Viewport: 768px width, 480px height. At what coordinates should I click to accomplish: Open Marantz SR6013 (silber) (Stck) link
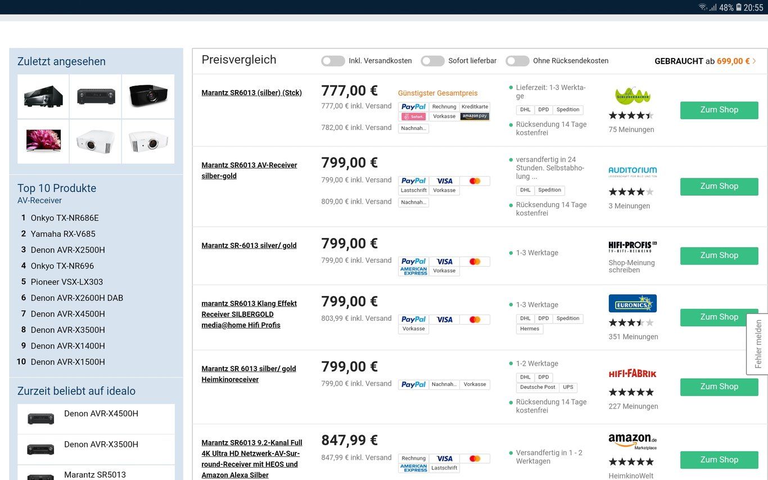pyautogui.click(x=251, y=93)
